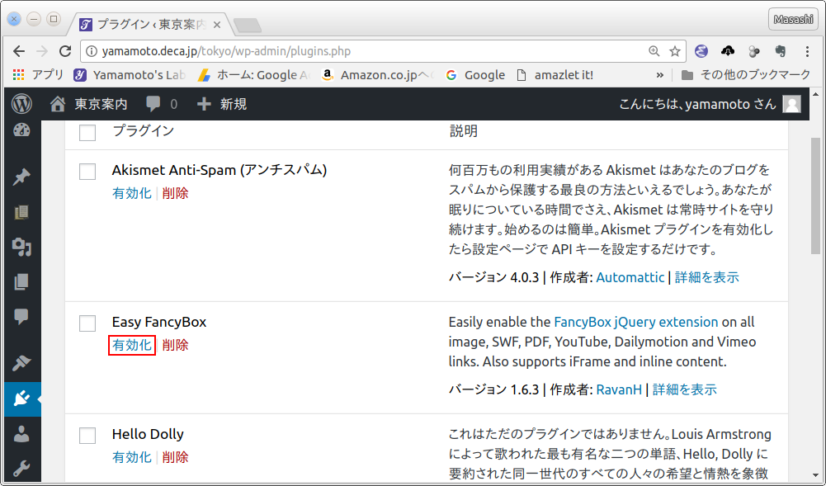Open the Automattic author link
Image resolution: width=826 pixels, height=486 pixels.
[x=630, y=277]
